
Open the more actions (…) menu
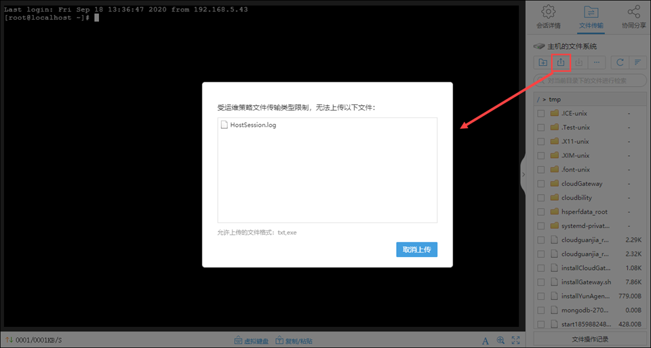coord(596,62)
